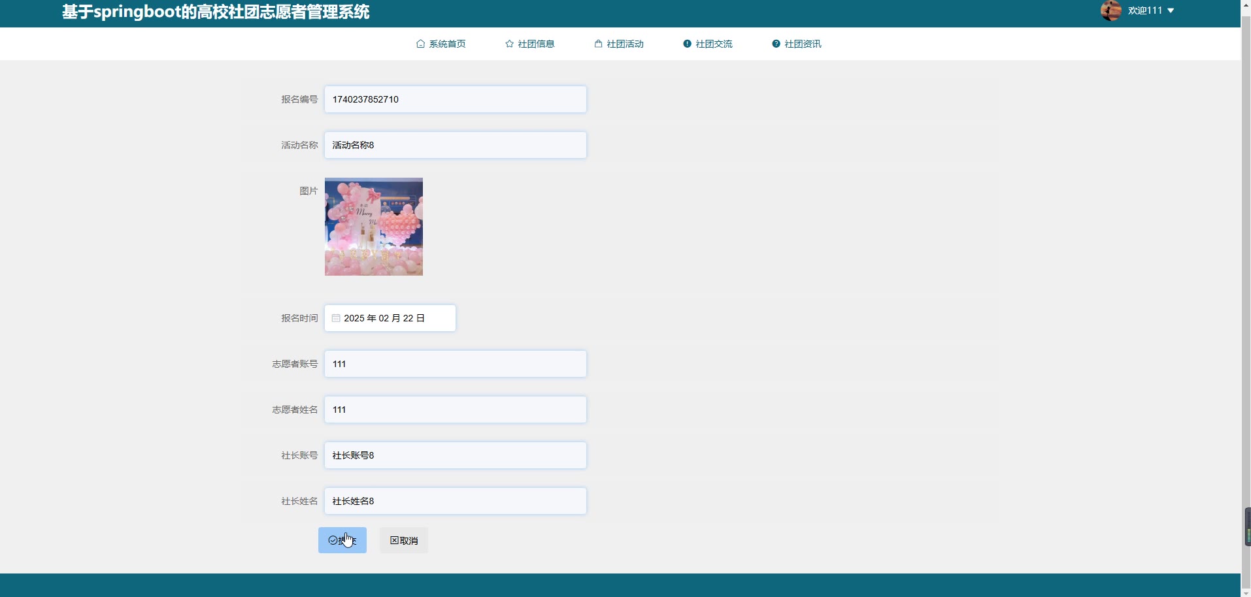Expand the 欢迎111 user dropdown arrow
This screenshot has height=597, width=1251.
coord(1171,10)
